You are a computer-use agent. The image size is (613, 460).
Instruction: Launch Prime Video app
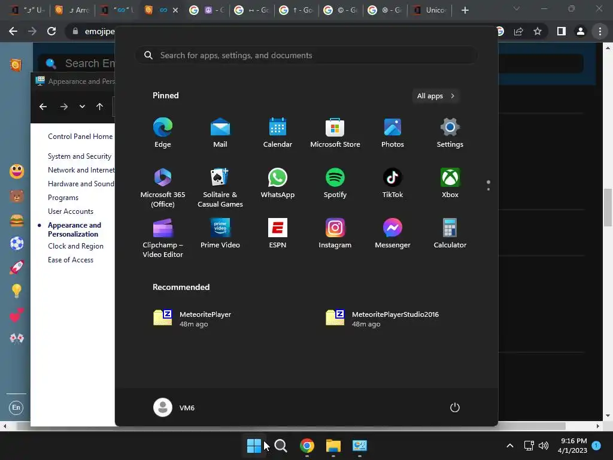[x=220, y=234]
